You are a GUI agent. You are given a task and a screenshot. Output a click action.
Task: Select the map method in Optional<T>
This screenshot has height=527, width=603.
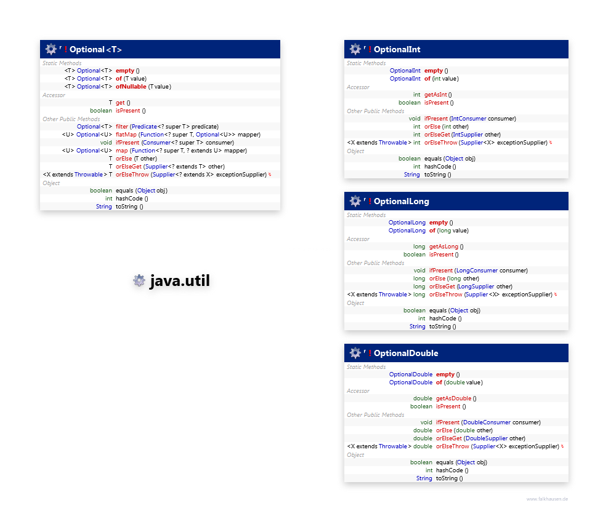click(x=121, y=151)
